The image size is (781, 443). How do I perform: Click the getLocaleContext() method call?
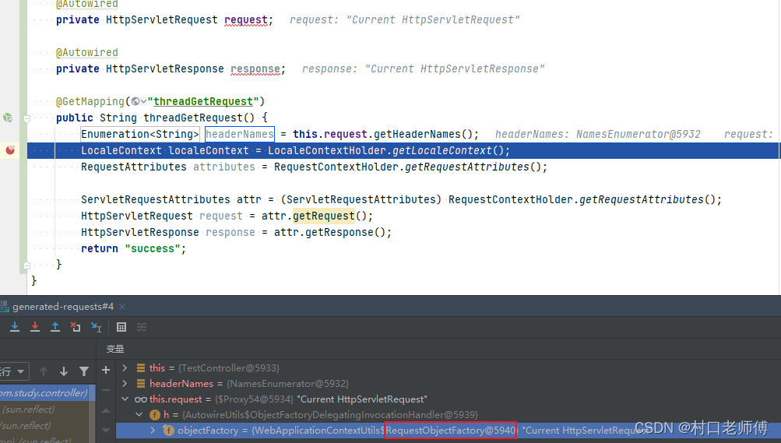[448, 150]
